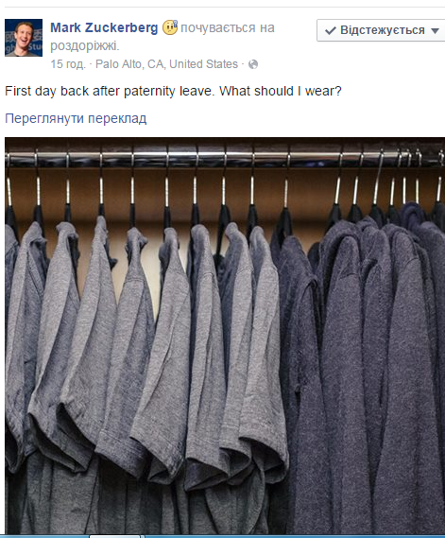Click the chrome closet rod in photo
The image size is (445, 538).
pos(225,159)
